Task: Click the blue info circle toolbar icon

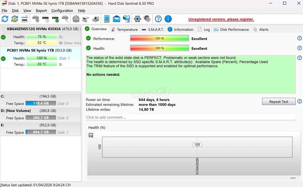Action: [168, 19]
